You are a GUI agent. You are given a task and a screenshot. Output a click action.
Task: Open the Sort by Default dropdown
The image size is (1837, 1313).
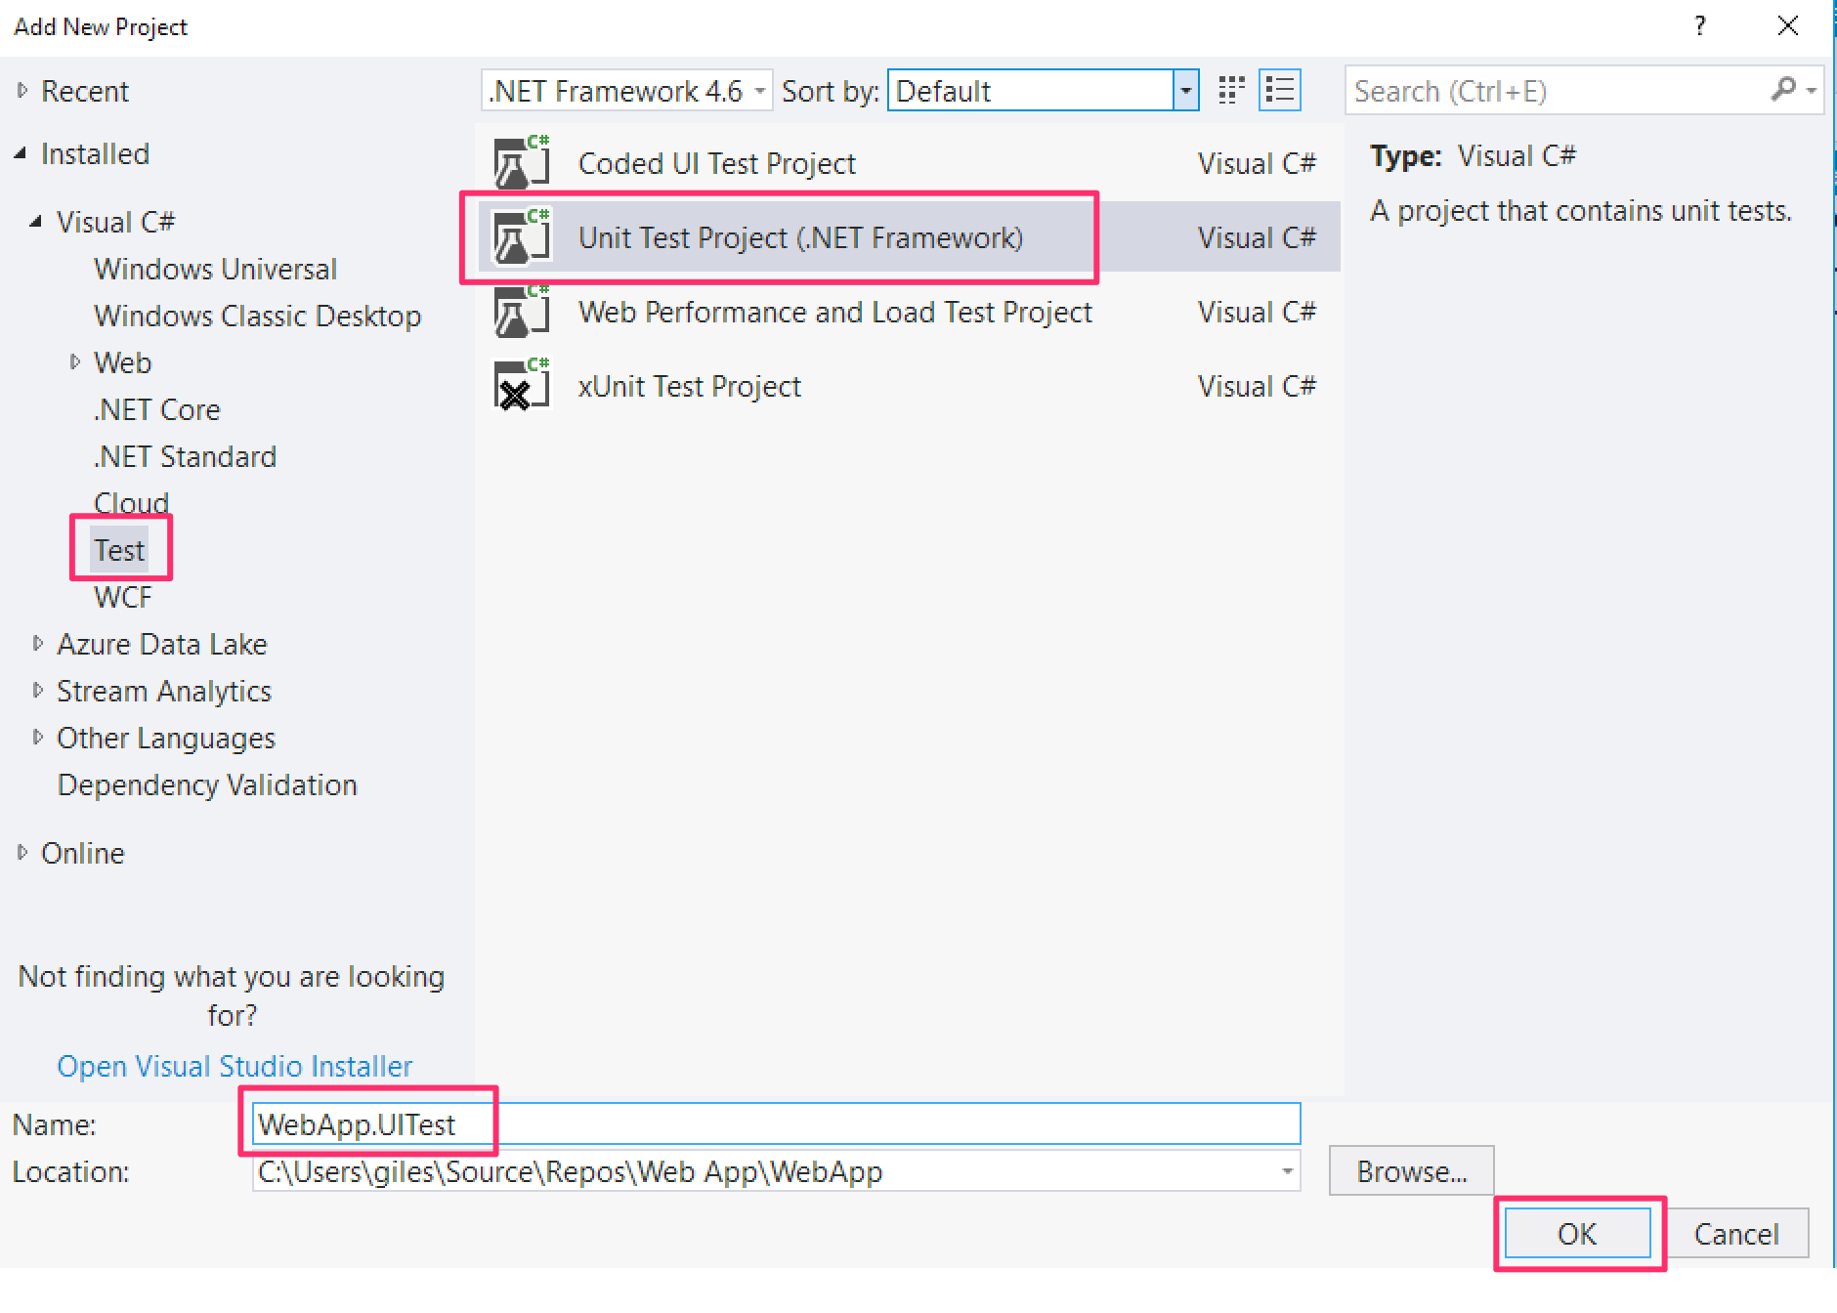1044,91
